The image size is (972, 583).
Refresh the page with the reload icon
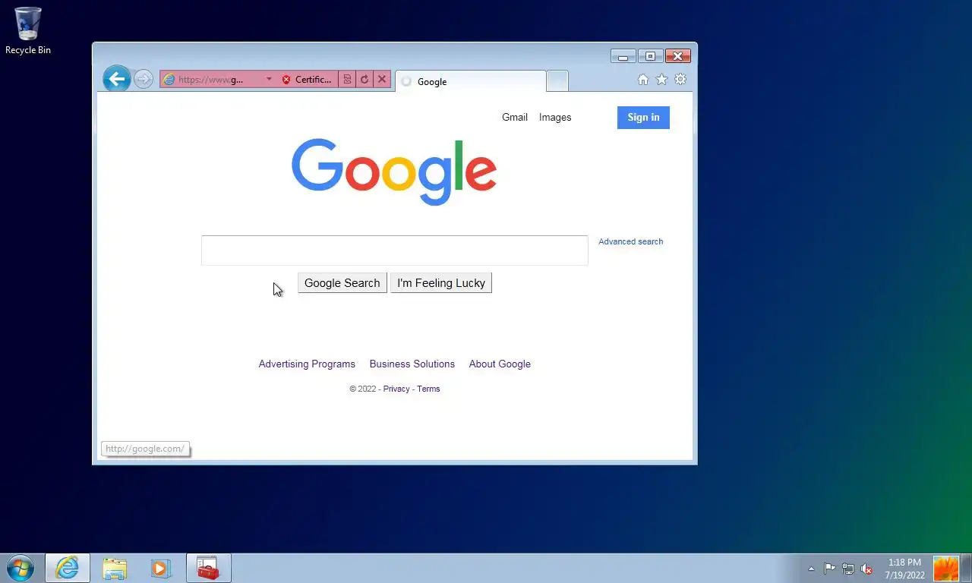(364, 80)
